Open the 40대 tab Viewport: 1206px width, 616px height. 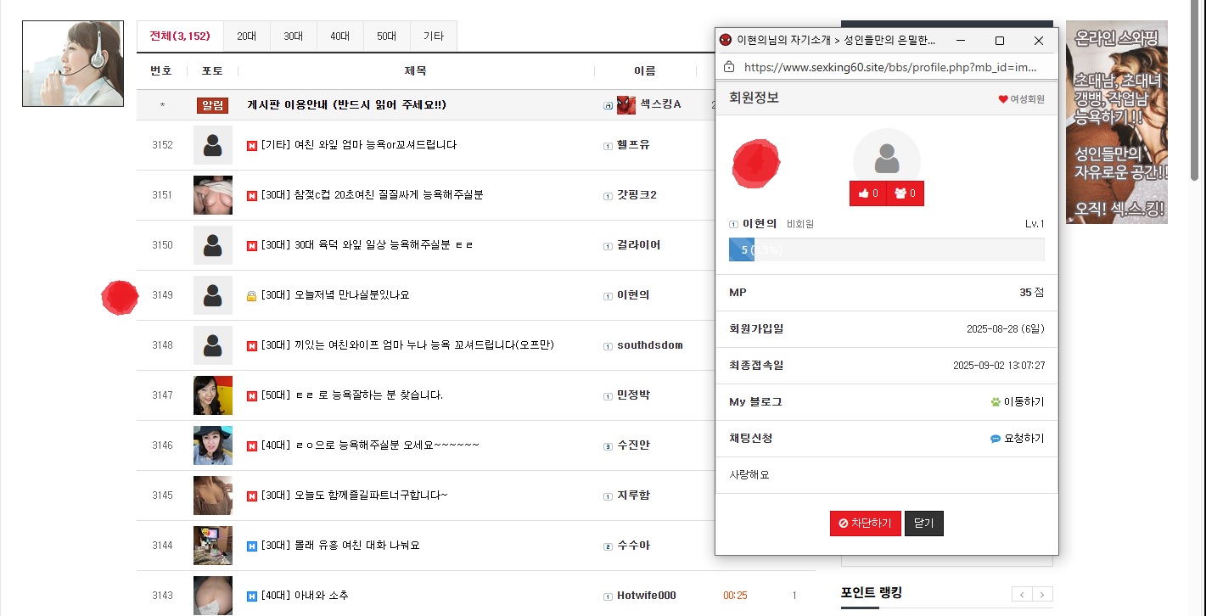[339, 36]
